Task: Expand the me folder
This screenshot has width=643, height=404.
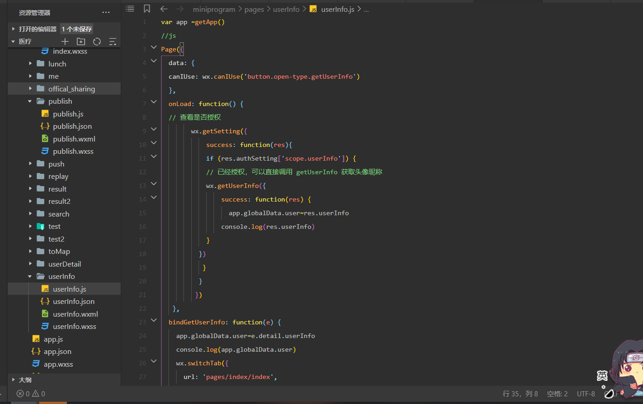Action: point(30,76)
